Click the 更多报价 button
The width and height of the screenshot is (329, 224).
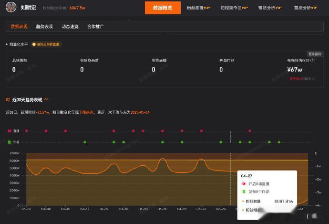[315, 54]
